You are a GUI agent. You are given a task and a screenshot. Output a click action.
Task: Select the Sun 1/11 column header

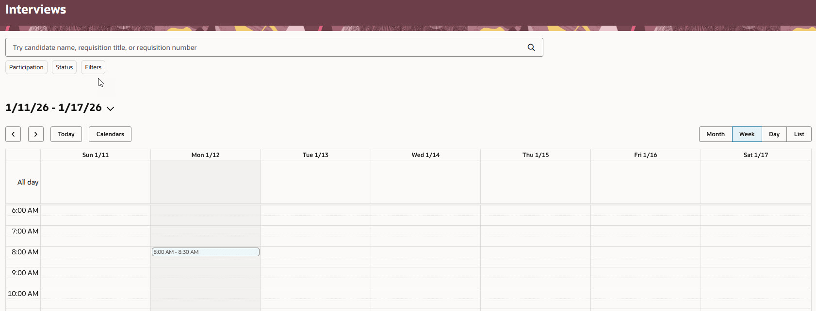(x=96, y=155)
